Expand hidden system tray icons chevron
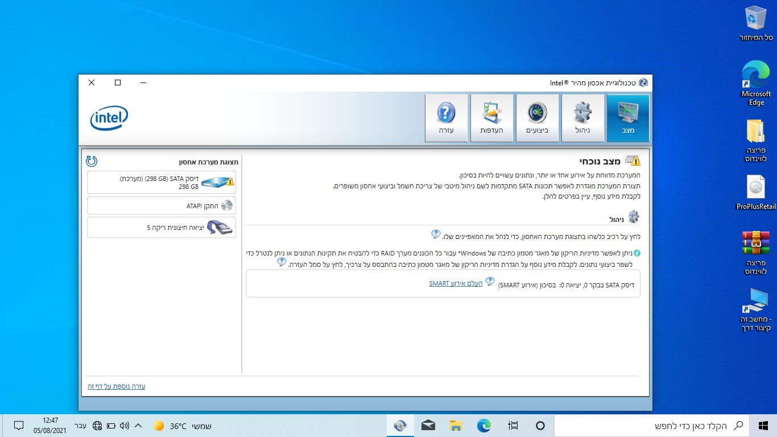The image size is (777, 437). tap(138, 426)
